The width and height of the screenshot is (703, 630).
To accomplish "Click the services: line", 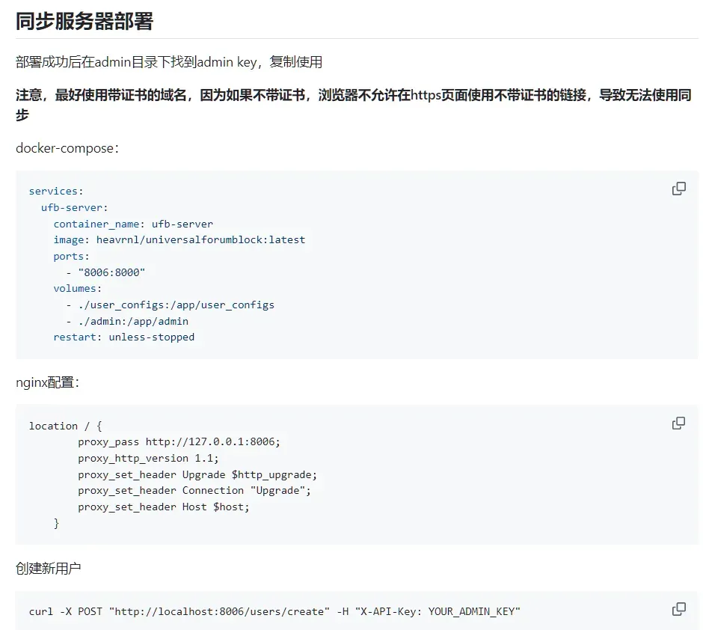I will (x=56, y=191).
